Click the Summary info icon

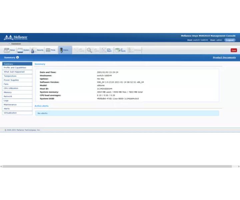18,57
